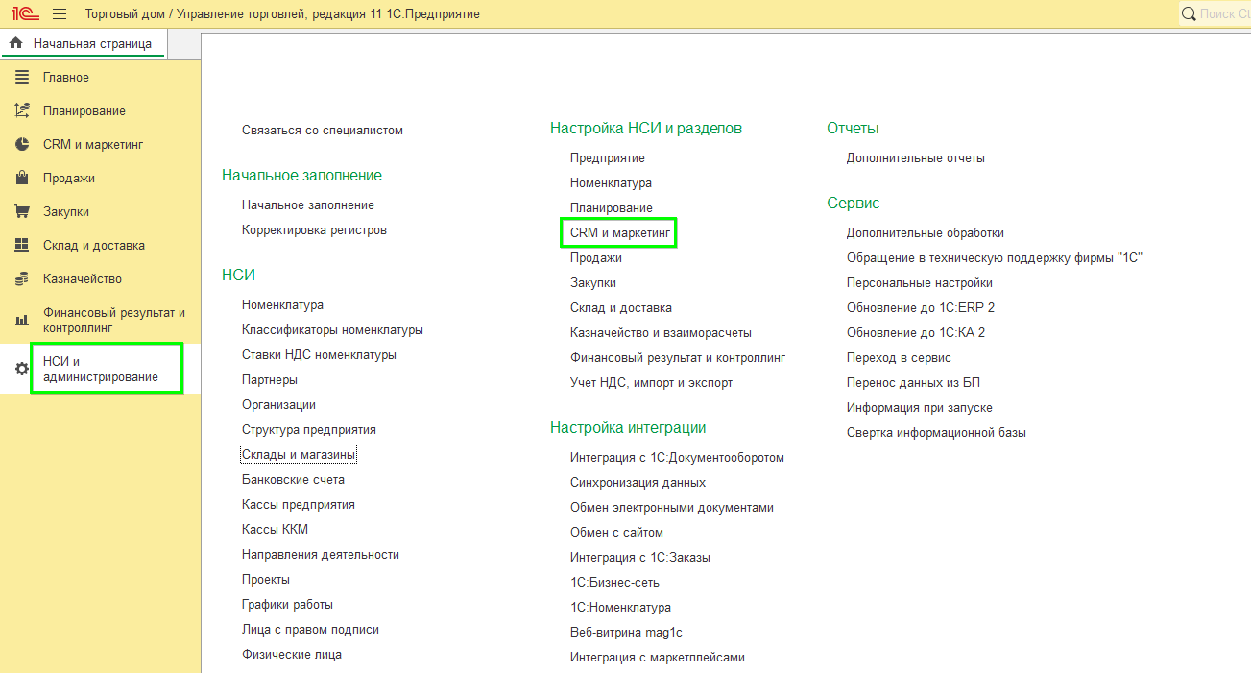This screenshot has height=673, width=1251.
Task: Open Закупки settings link
Action: [x=593, y=282]
